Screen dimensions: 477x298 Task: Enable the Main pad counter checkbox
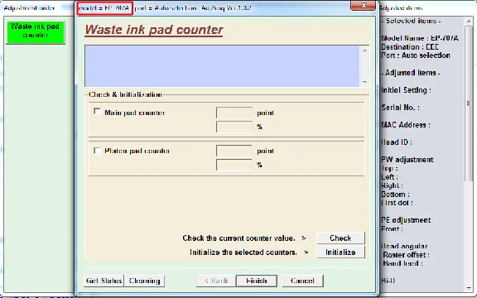pos(97,112)
